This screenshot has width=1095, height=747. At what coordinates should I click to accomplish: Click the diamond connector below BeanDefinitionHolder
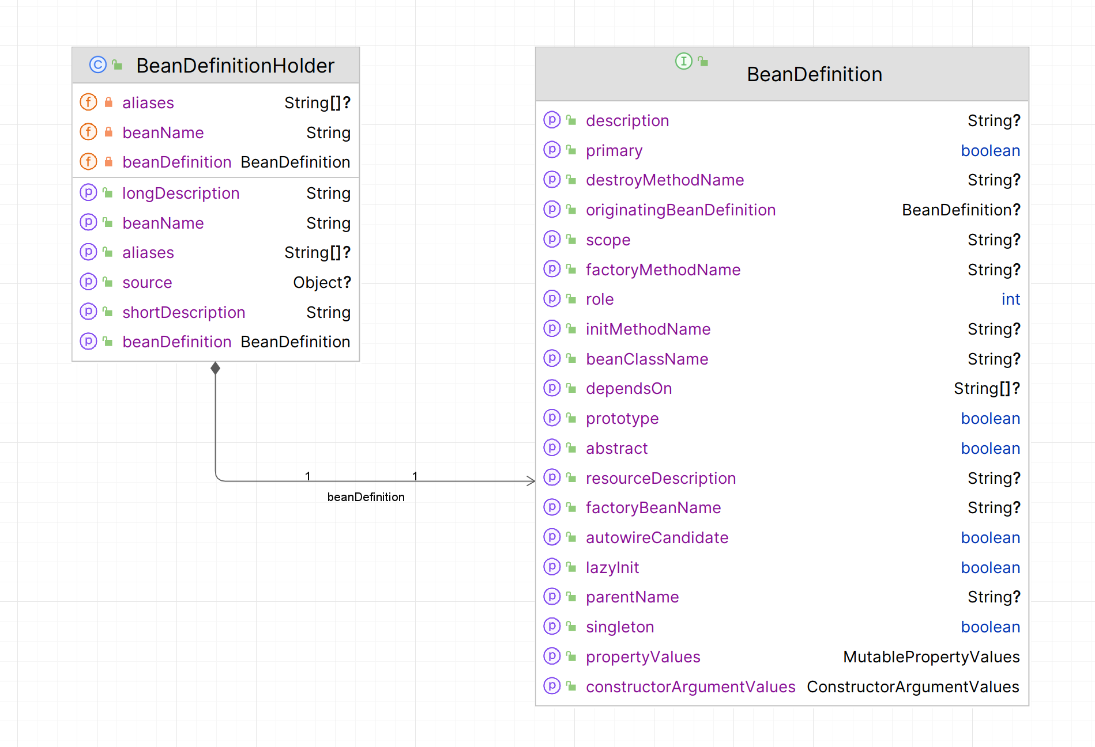tap(215, 367)
